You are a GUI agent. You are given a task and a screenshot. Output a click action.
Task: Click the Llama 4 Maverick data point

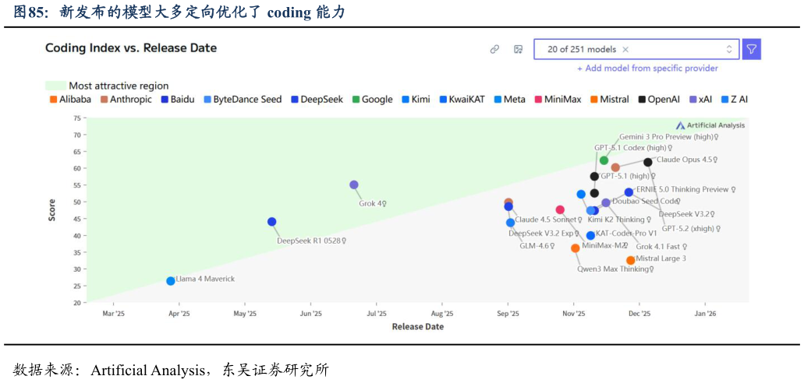171,281
